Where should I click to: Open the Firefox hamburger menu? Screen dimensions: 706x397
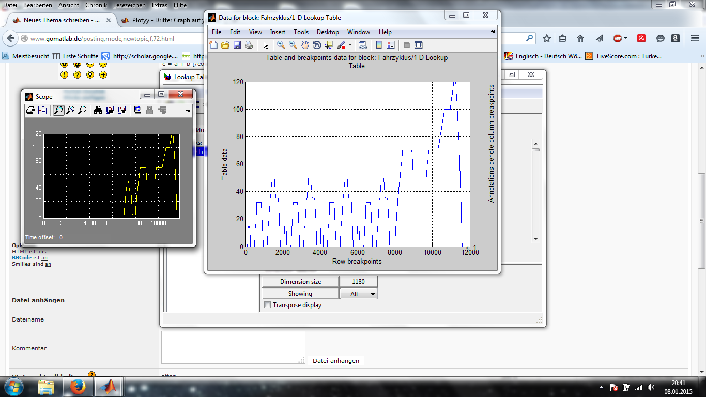pos(695,38)
